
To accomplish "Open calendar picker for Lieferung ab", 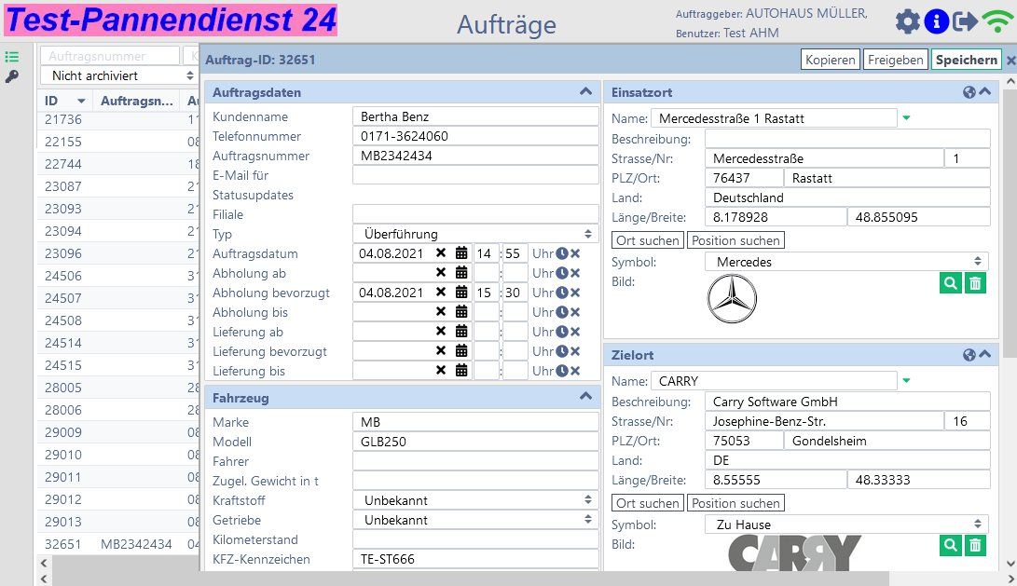I will pos(461,332).
